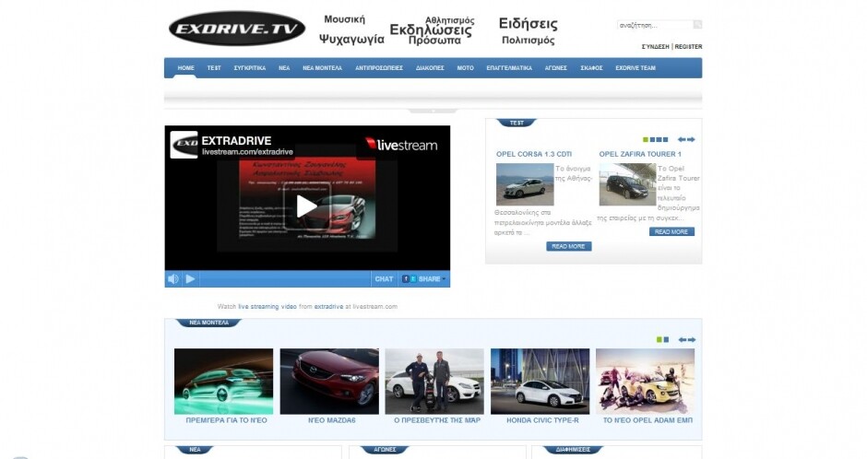Select third page dot in TEST panel
The image size is (867, 459).
[x=659, y=140]
